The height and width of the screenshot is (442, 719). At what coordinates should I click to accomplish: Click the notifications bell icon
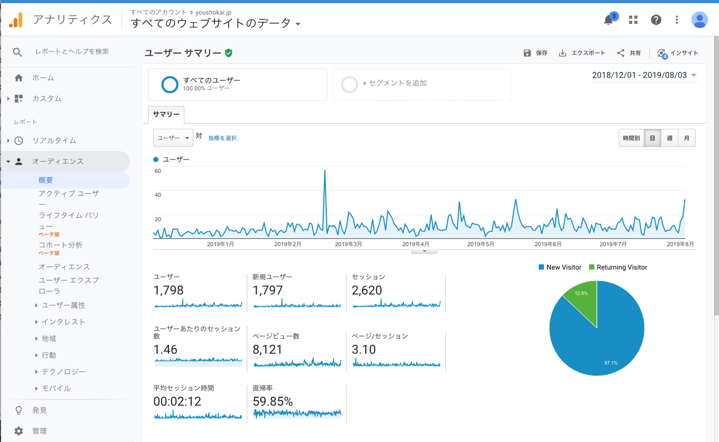608,20
